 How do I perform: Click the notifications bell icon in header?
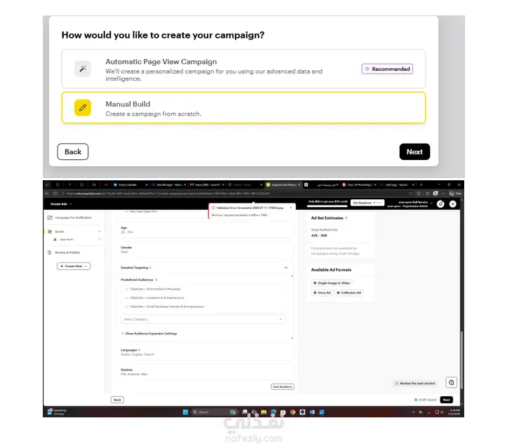pos(440,203)
